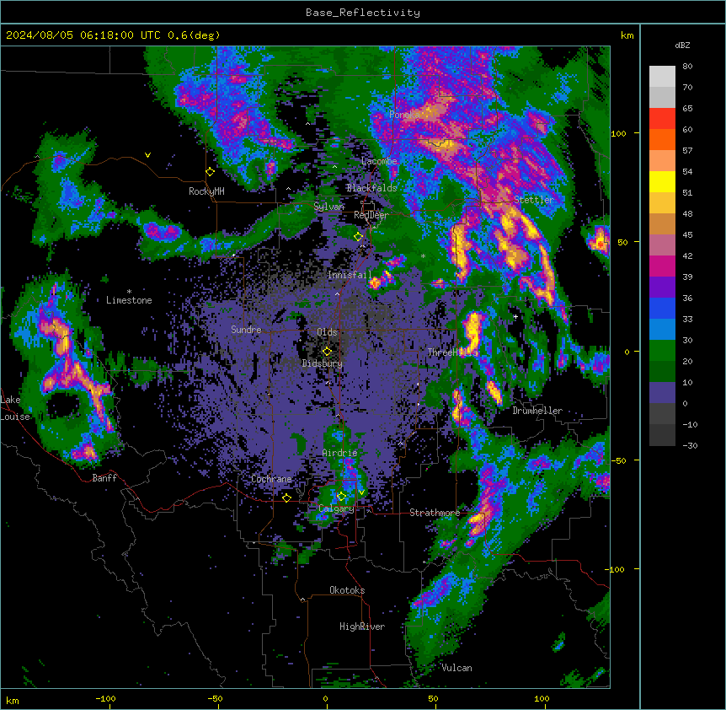This screenshot has width=726, height=710.
Task: Click the blue 33-36 dBZ legend swatch
Action: tap(662, 309)
